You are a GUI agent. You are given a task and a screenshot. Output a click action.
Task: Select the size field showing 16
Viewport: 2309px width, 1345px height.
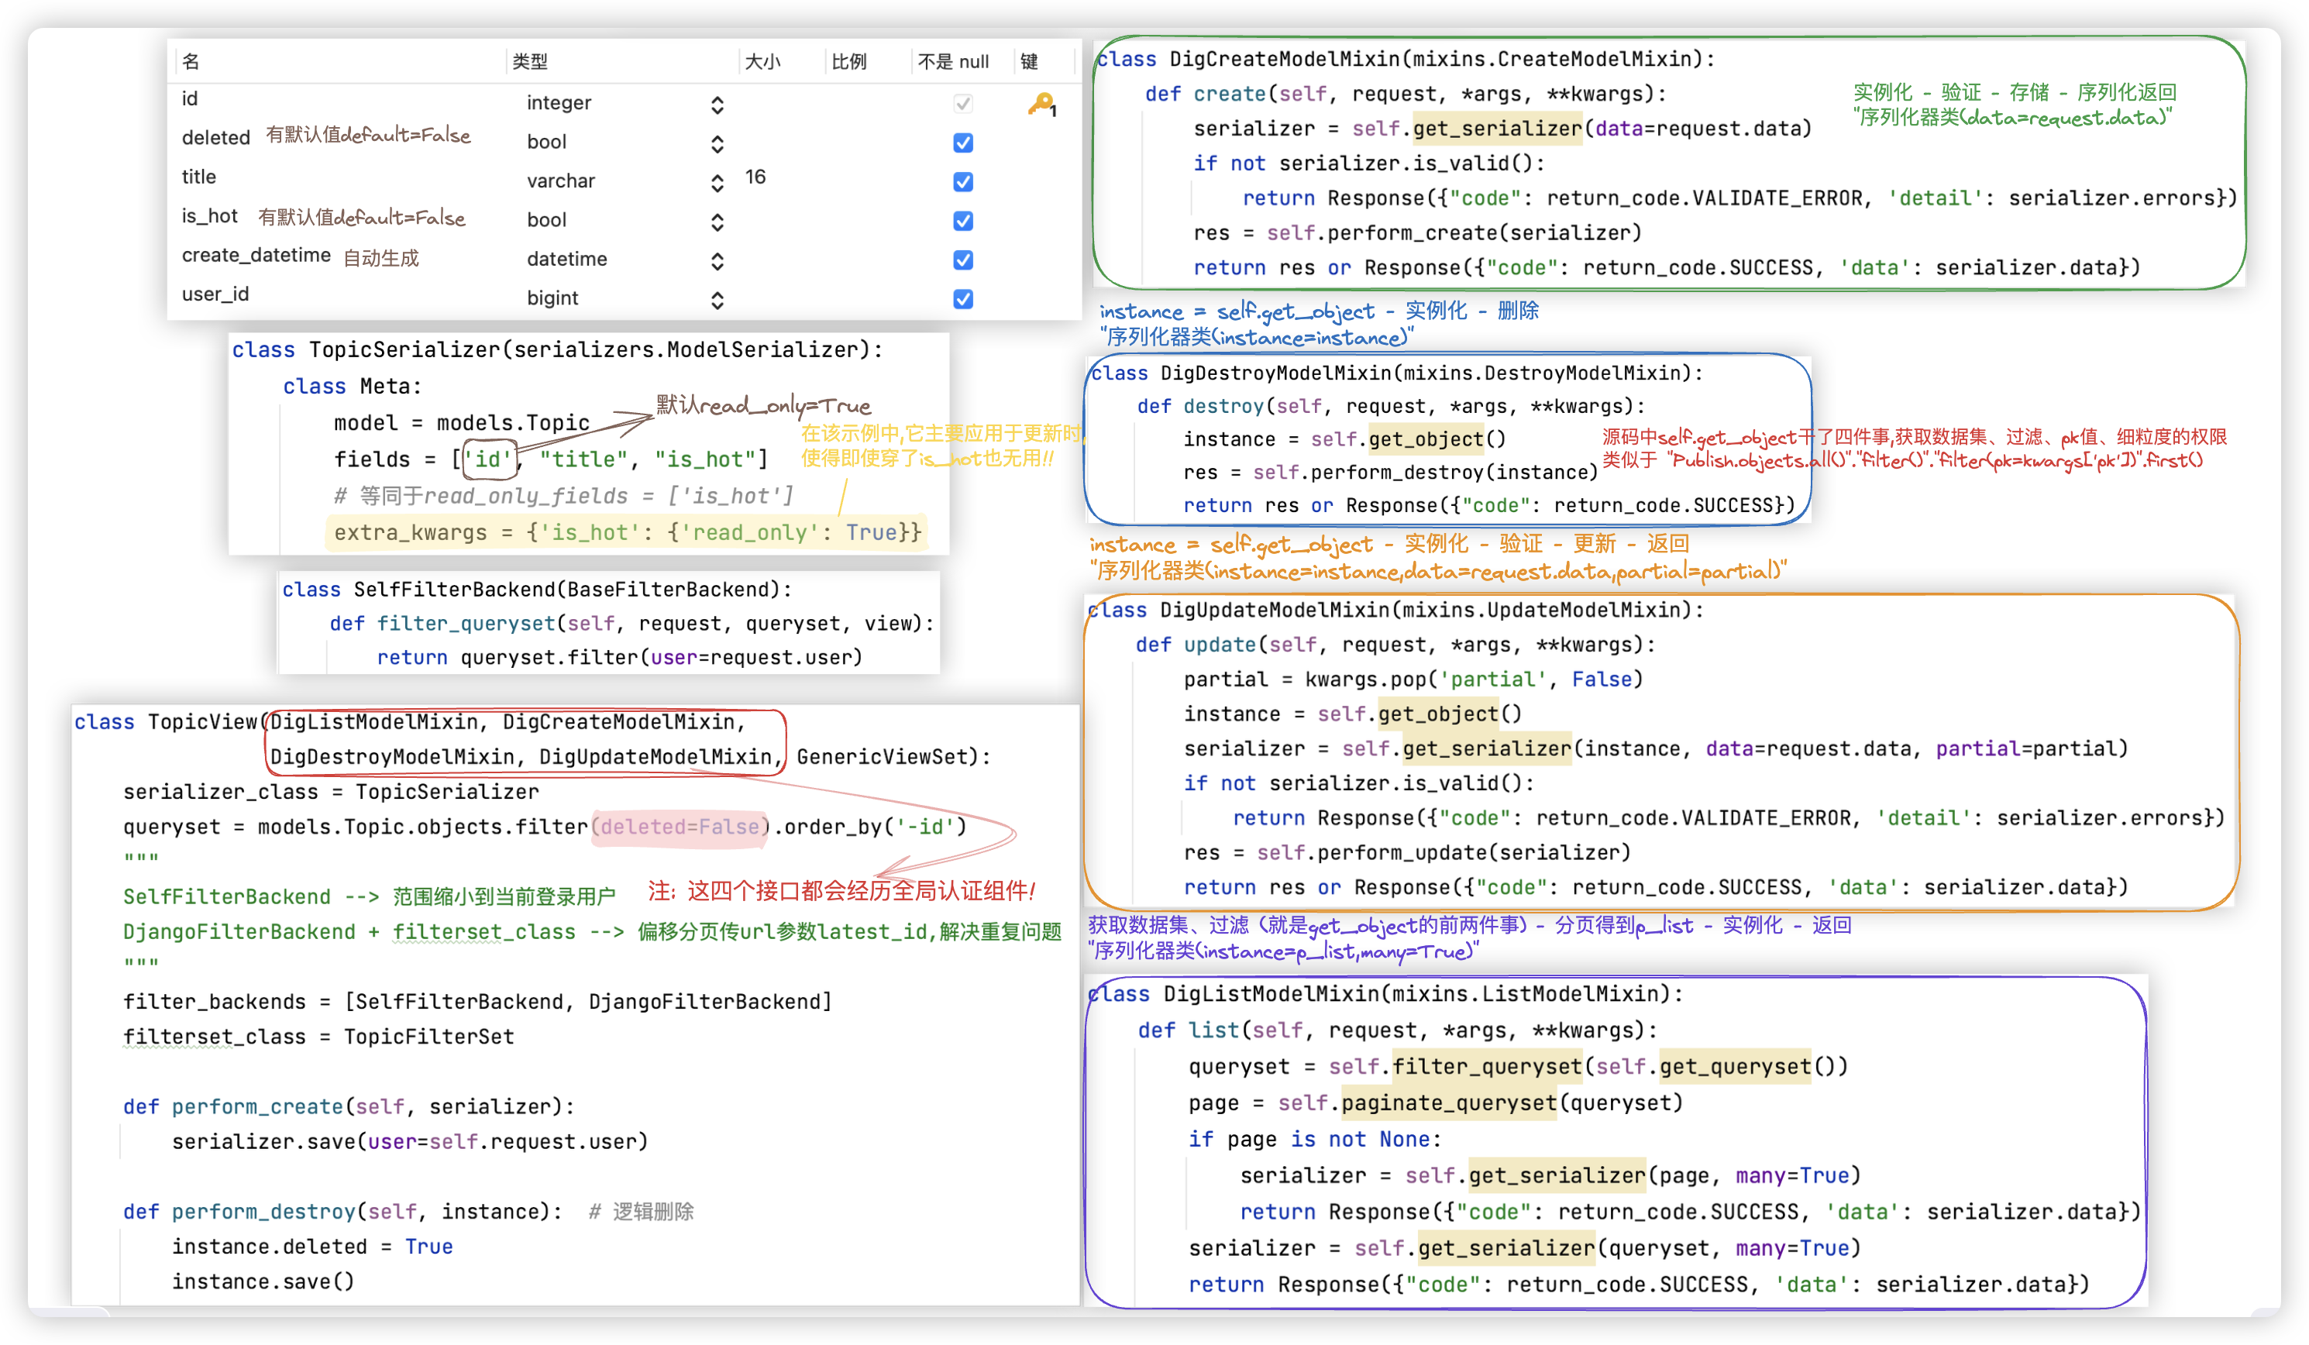[755, 177]
